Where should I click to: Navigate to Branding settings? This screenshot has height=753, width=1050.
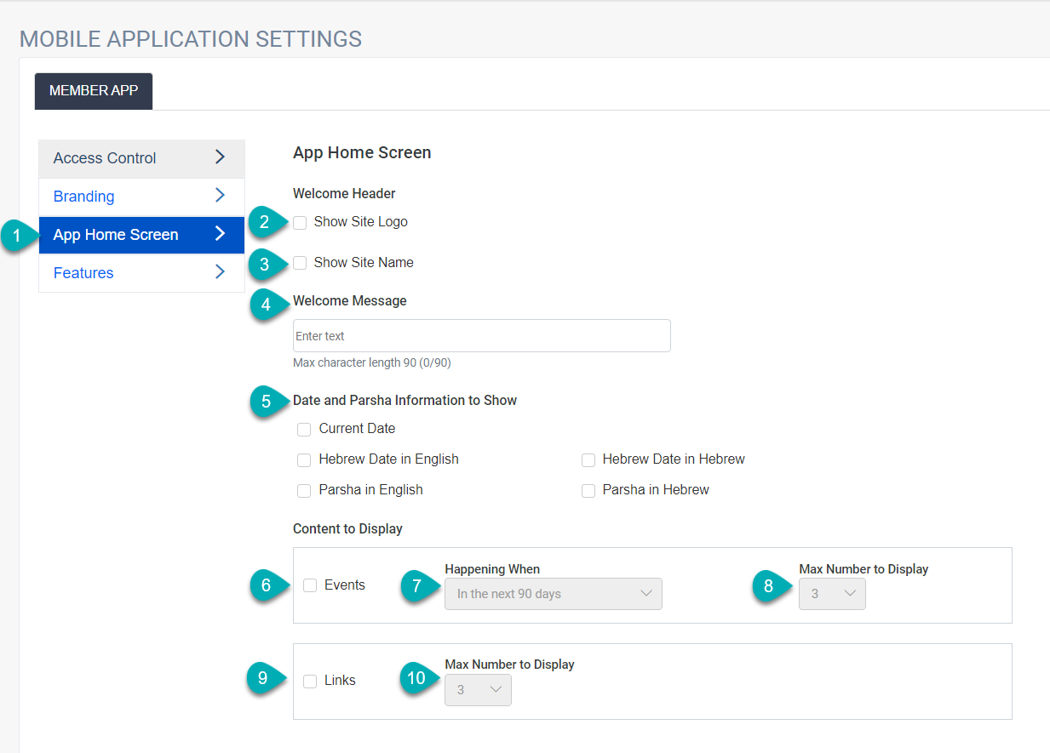point(83,197)
